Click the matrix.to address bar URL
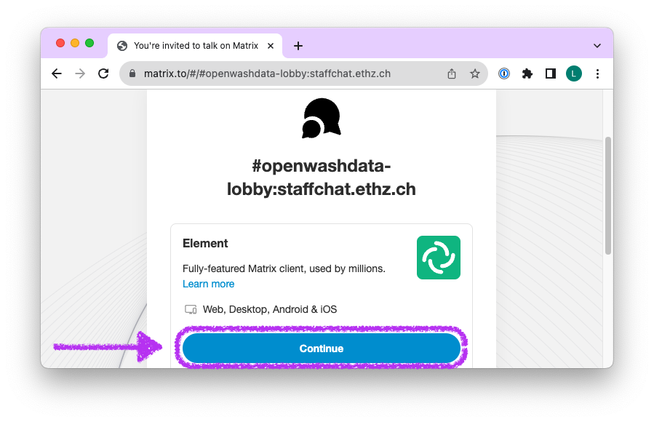The height and width of the screenshot is (422, 654). click(267, 73)
